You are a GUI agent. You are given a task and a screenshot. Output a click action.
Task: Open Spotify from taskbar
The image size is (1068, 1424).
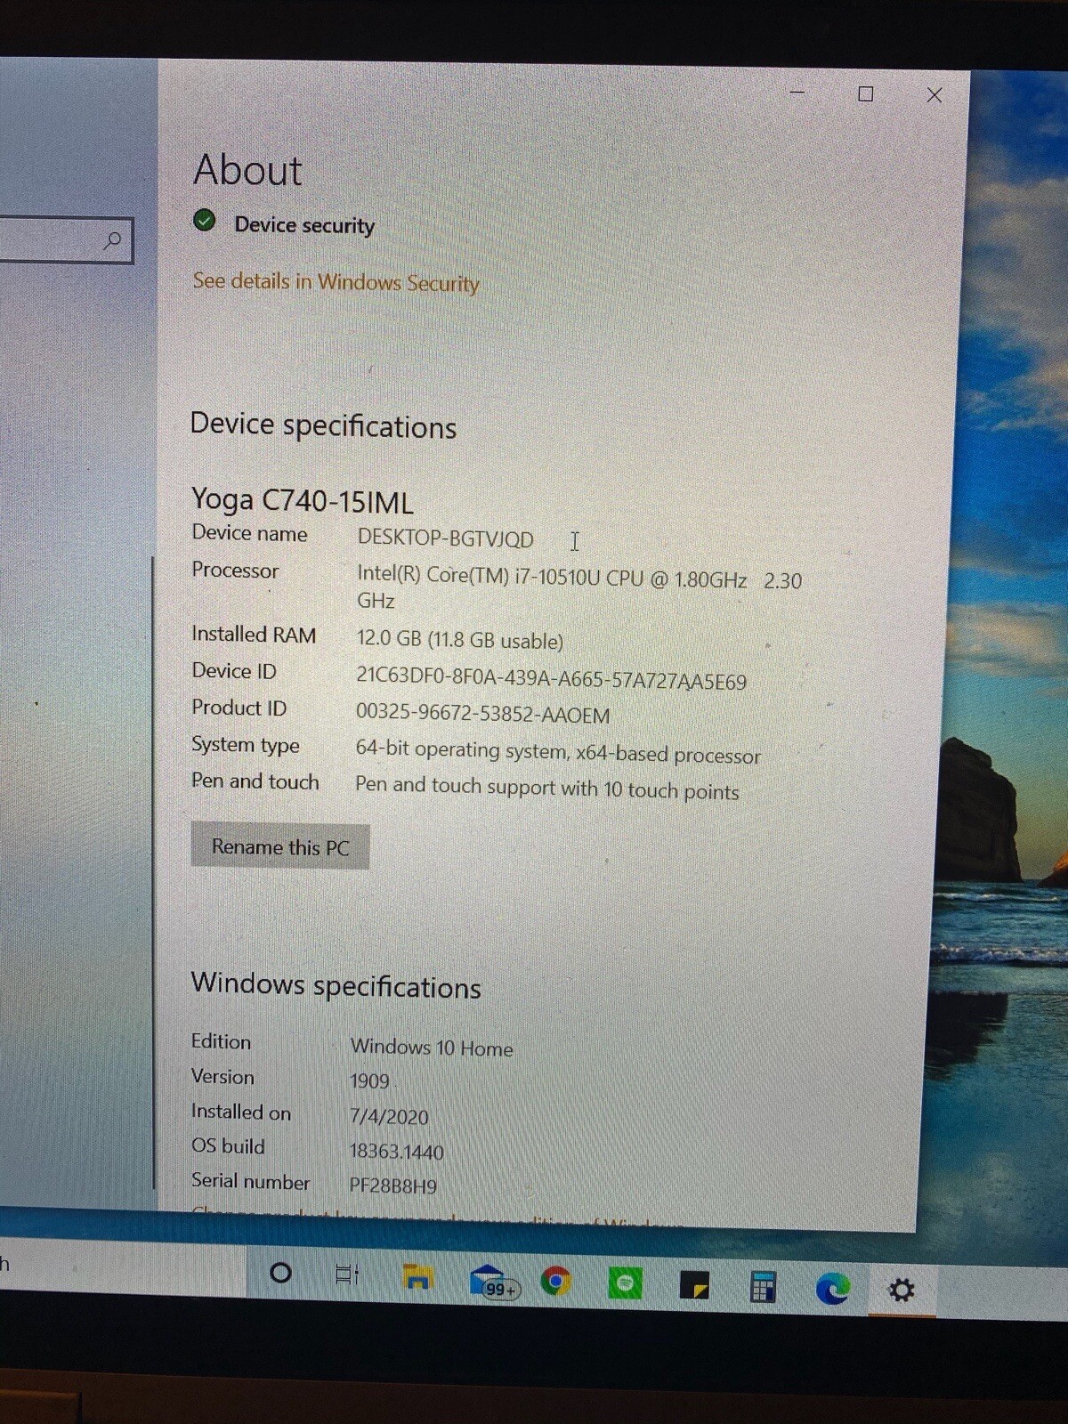click(625, 1283)
